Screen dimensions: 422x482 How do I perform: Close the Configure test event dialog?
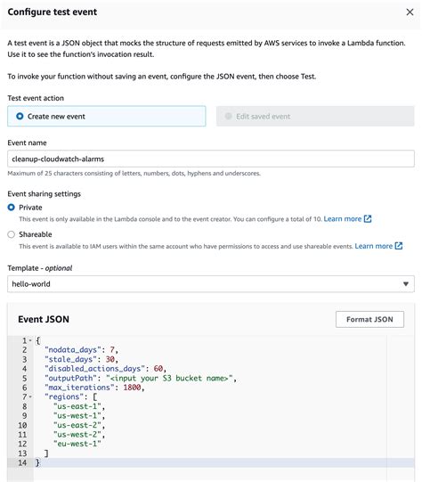[x=410, y=12]
